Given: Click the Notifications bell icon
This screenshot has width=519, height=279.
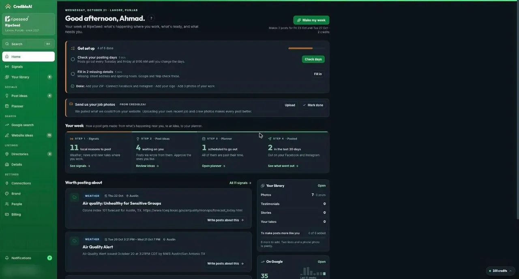Looking at the screenshot, I should [7, 258].
